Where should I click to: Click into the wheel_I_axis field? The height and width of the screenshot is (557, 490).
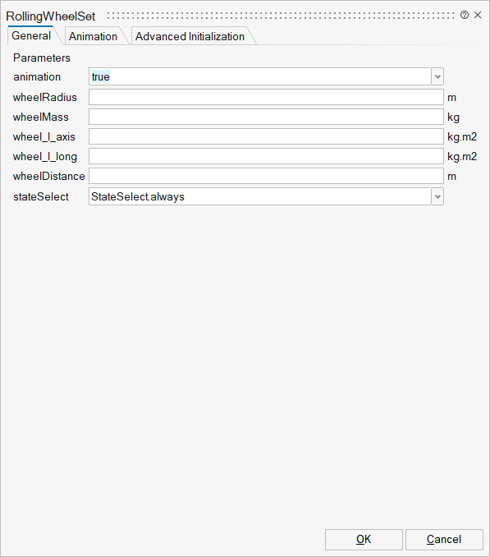266,136
